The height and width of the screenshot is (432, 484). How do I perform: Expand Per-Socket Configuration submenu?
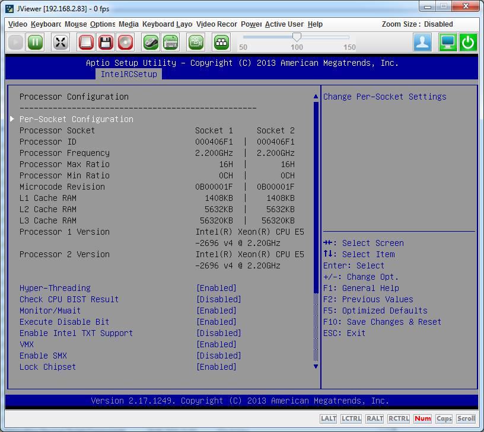[77, 119]
